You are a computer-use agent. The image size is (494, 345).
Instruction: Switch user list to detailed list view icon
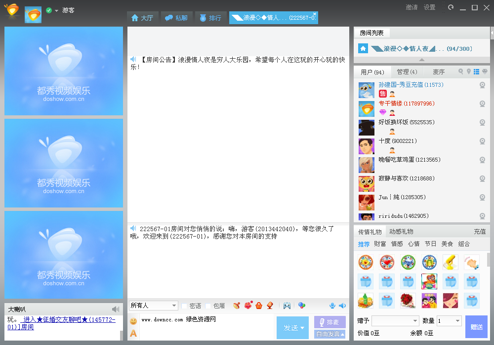coord(476,71)
